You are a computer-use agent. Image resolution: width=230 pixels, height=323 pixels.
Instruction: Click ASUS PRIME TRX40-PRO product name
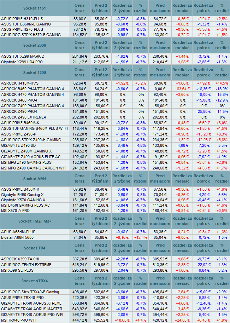click(22, 298)
